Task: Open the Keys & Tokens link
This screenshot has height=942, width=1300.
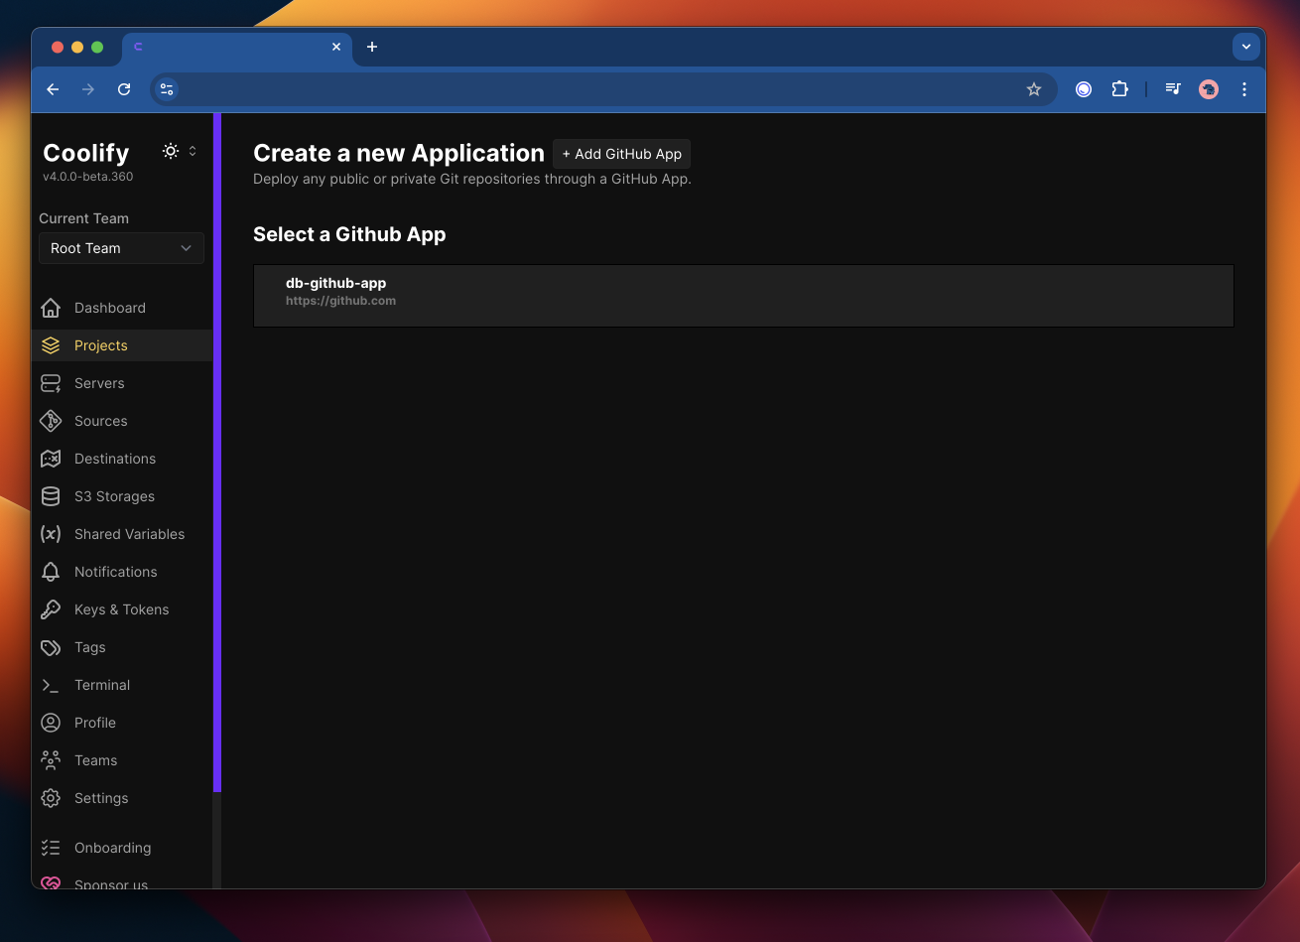Action: pyautogui.click(x=121, y=609)
